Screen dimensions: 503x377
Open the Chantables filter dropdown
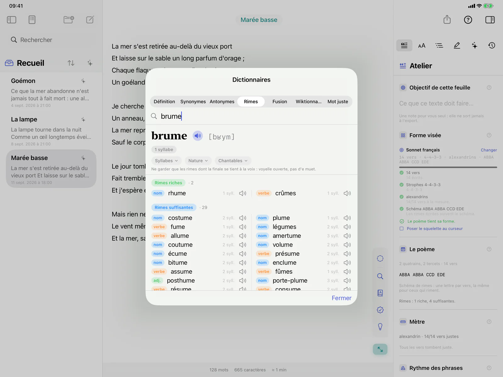click(233, 161)
